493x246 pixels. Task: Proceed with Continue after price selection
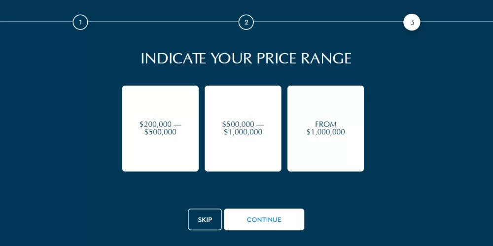pyautogui.click(x=264, y=219)
